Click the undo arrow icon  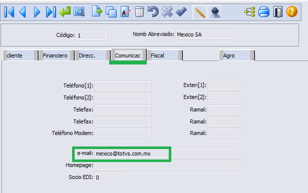(x=153, y=11)
